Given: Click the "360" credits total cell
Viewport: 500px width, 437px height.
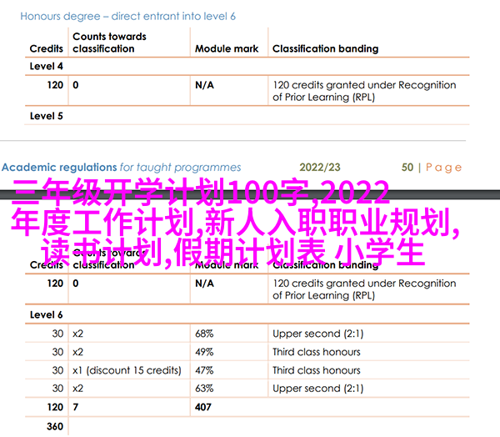Looking at the screenshot, I should 55,426.
